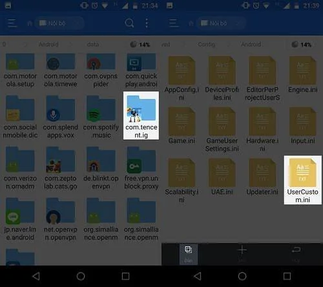
Task: Open the three-dot overflow menu
Action: (147, 23)
